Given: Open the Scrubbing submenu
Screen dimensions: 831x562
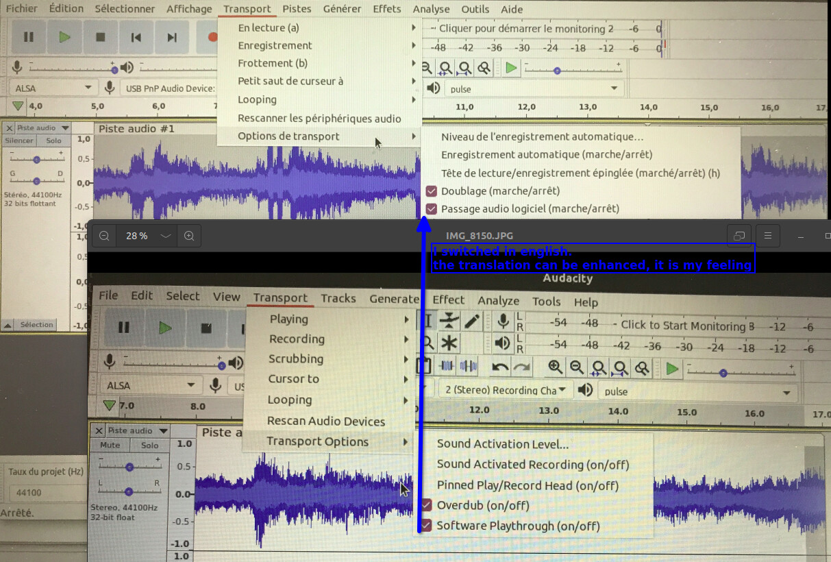Looking at the screenshot, I should coord(330,358).
